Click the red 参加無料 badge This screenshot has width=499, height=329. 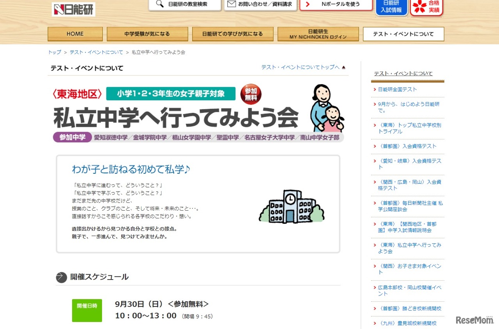[251, 95]
